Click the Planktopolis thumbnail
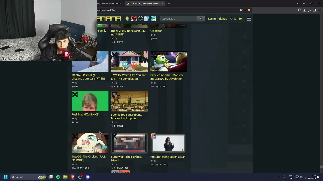Image resolution: width=323 pixels, height=181 pixels. [x=129, y=101]
